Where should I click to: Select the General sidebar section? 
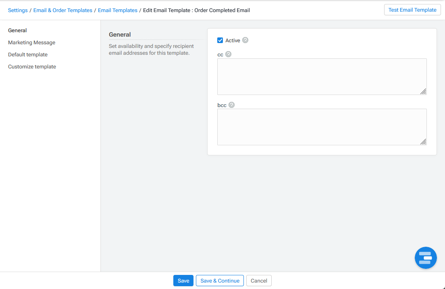pos(17,30)
